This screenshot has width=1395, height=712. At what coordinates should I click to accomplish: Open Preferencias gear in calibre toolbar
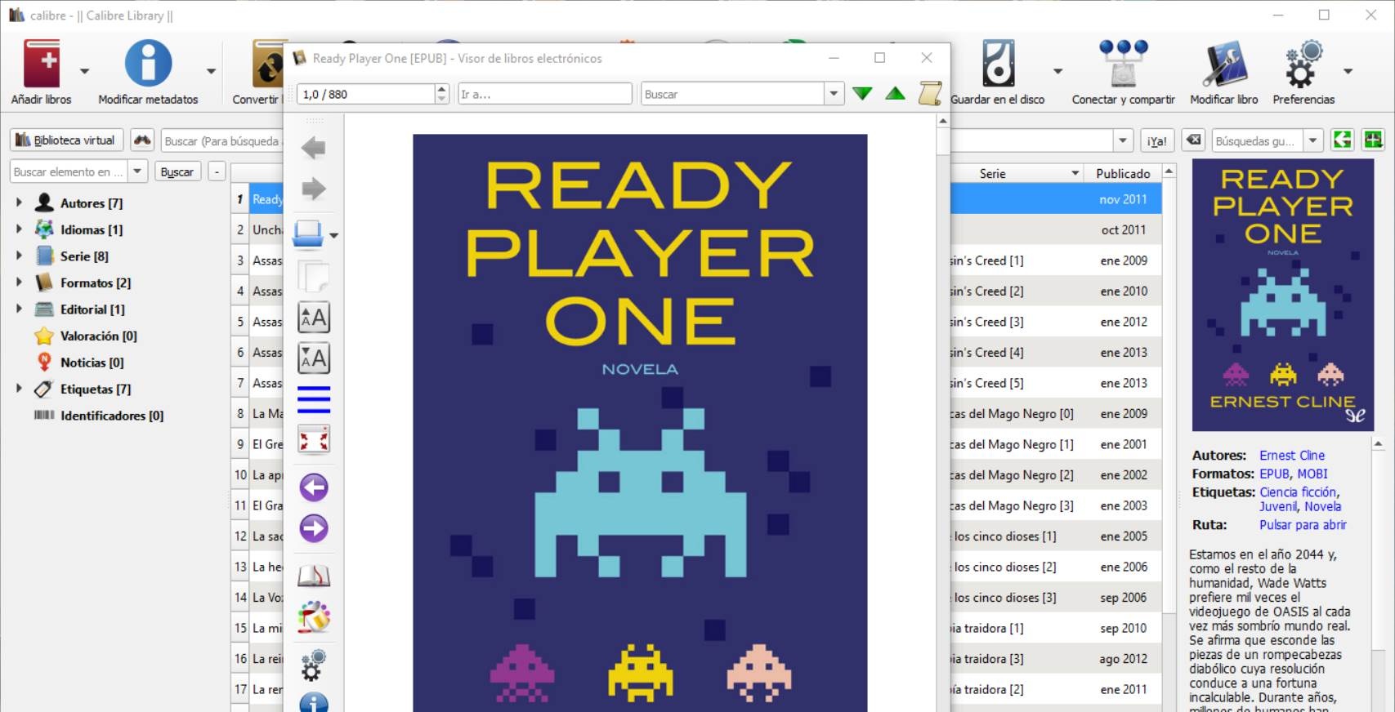(1303, 63)
